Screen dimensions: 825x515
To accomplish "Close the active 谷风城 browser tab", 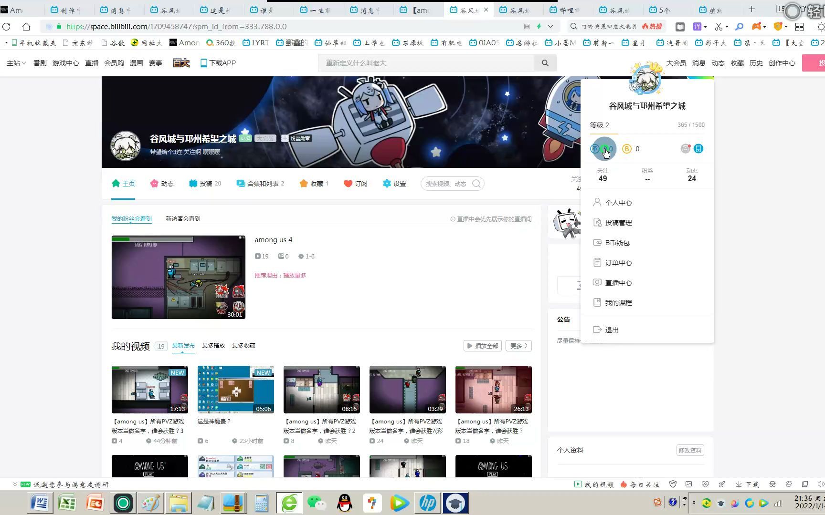I will [486, 10].
